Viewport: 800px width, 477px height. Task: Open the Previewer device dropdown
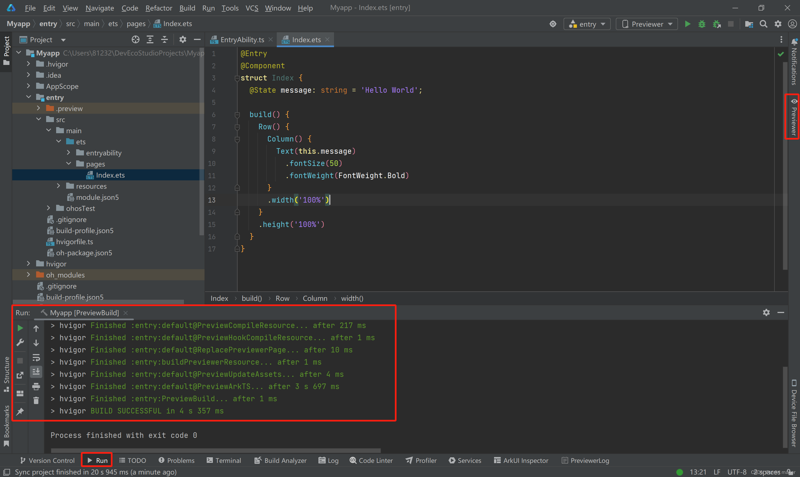point(647,24)
